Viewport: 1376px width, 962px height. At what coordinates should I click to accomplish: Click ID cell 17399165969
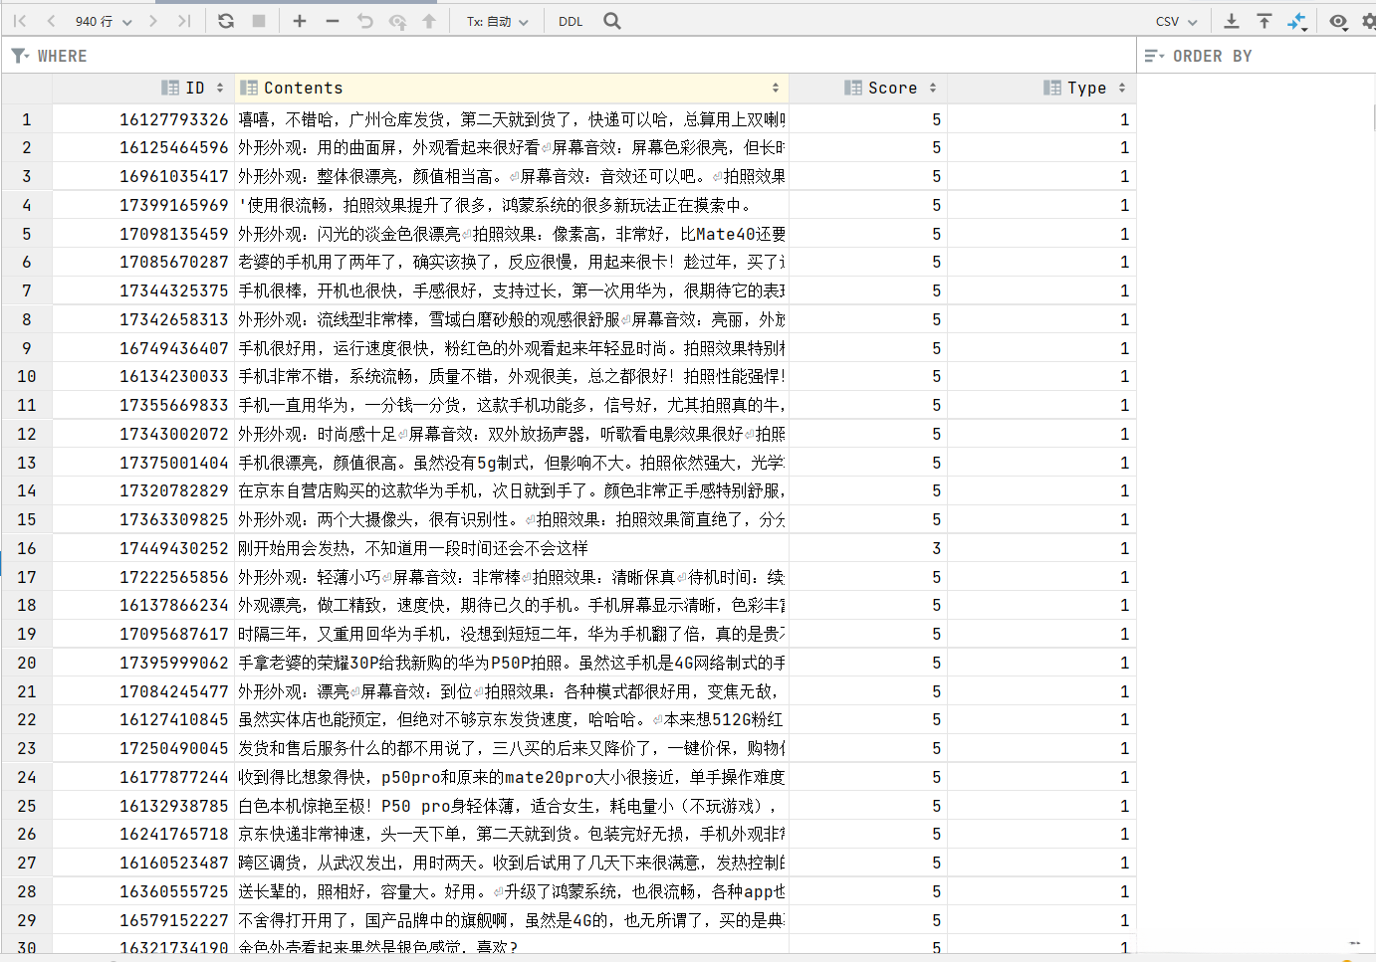point(143,205)
